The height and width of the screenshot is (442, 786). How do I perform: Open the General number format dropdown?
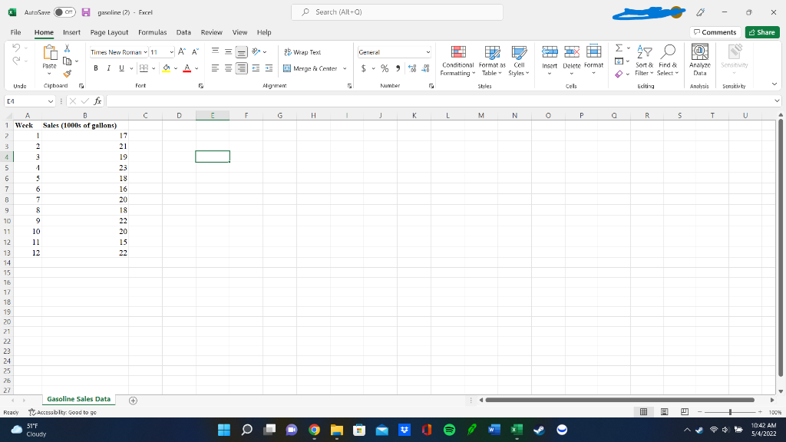point(428,52)
